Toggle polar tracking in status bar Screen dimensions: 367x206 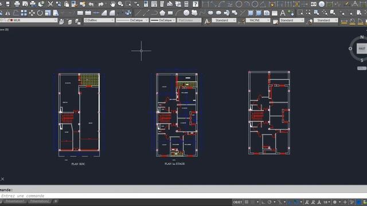(270, 202)
